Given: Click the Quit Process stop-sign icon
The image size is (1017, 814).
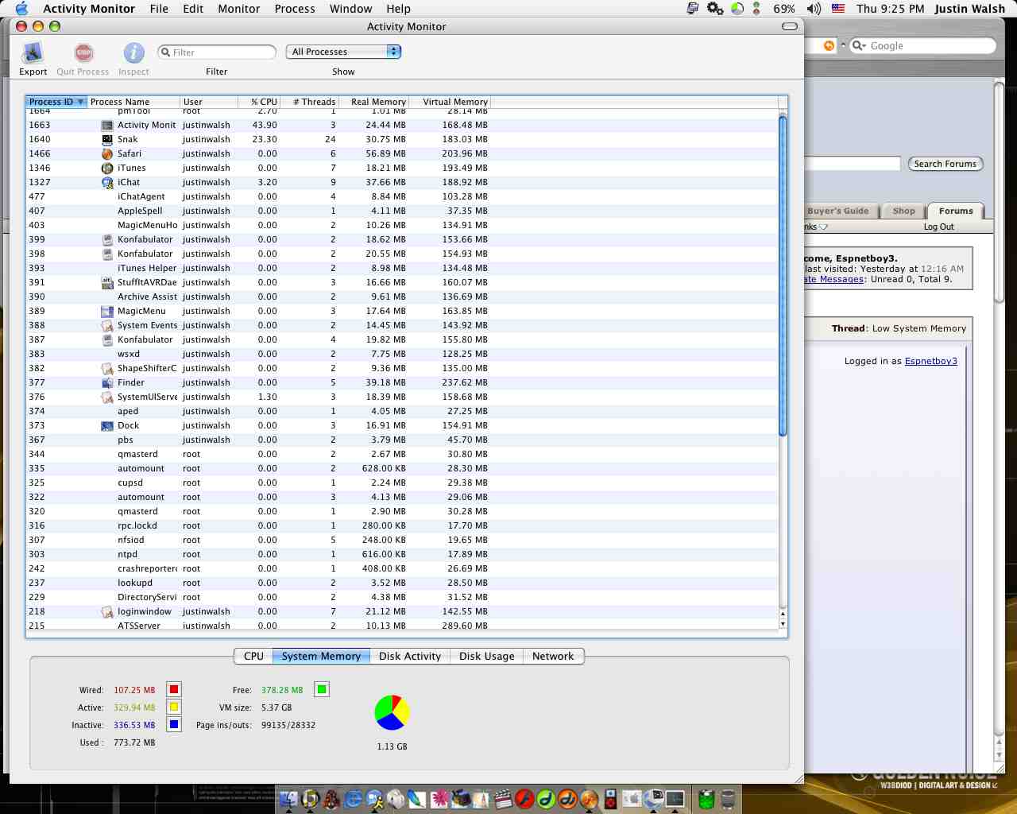Looking at the screenshot, I should point(83,52).
